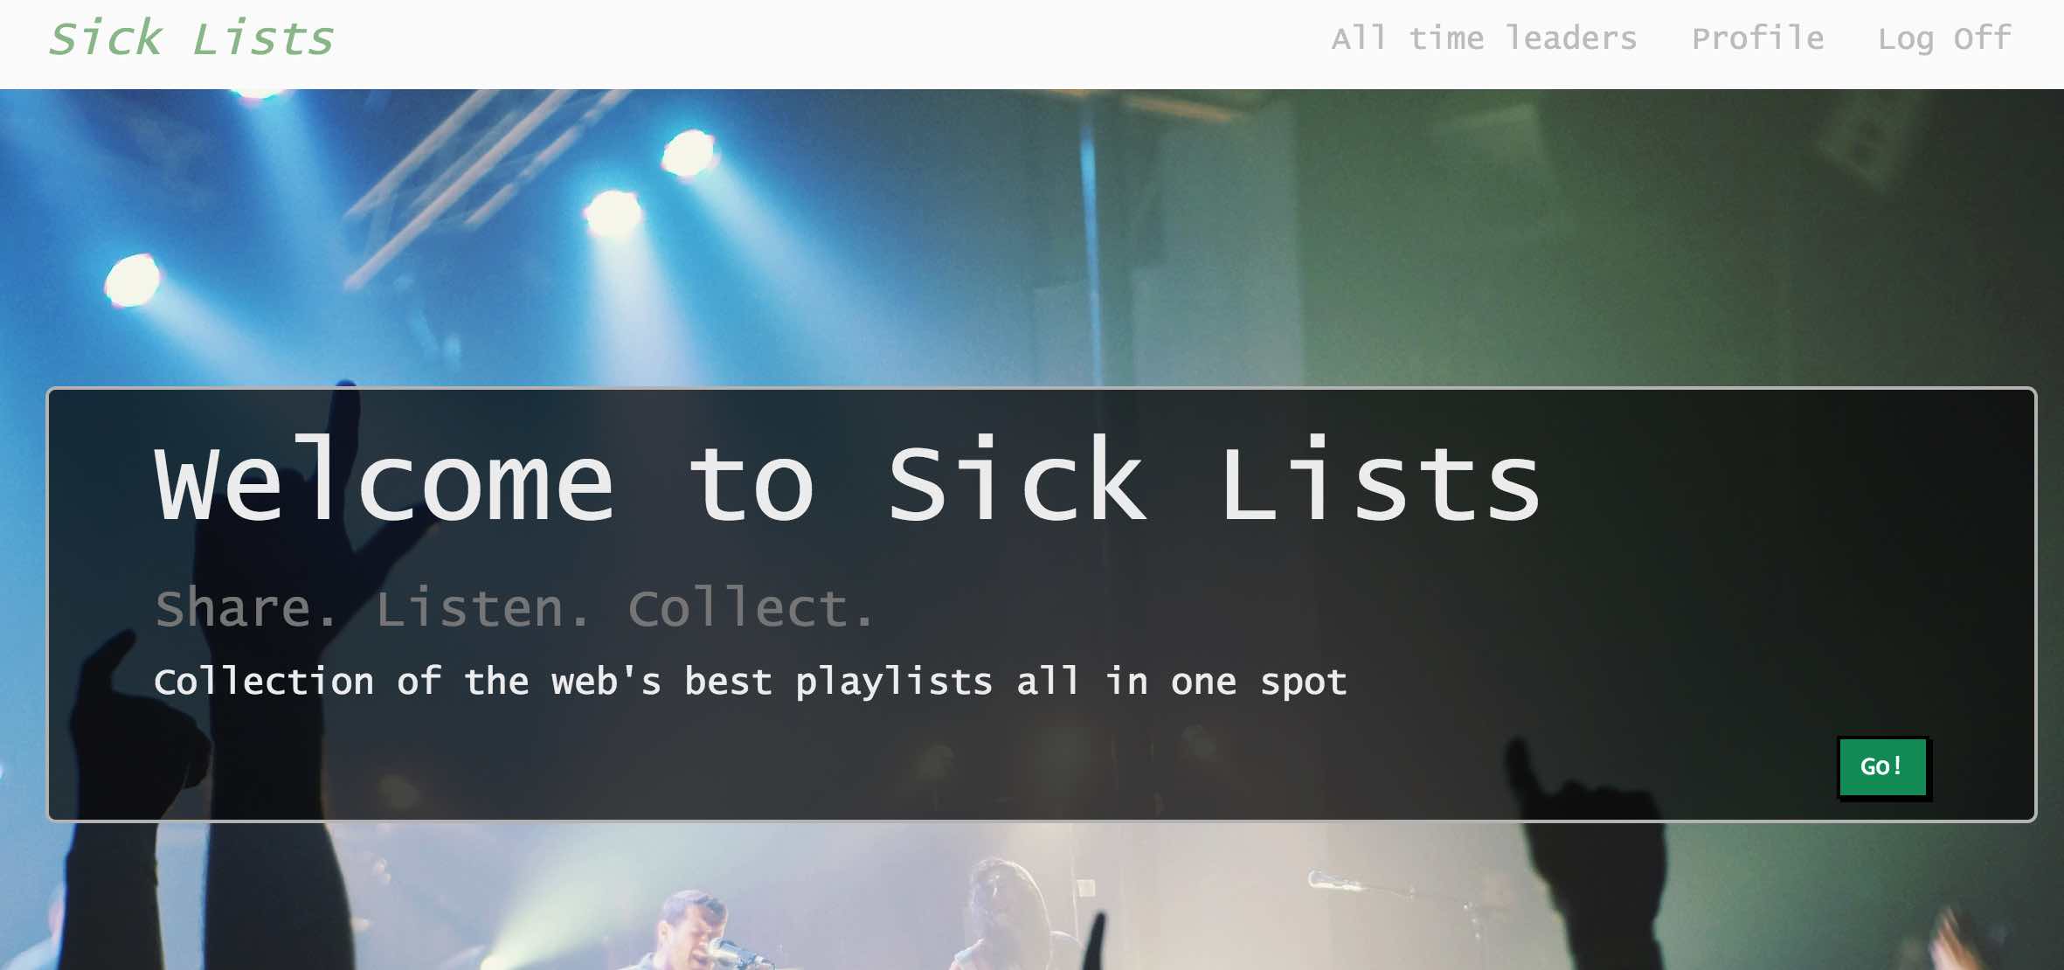
Task: Go to the Profile page
Action: [x=1757, y=38]
